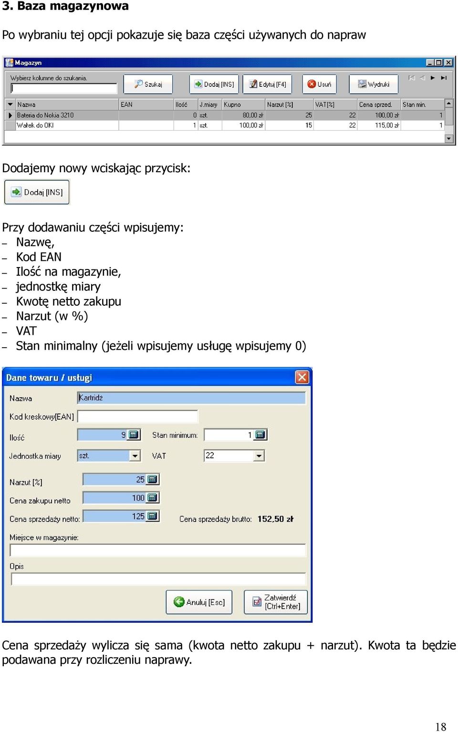This screenshot has height=732, width=458.
Task: Expand the VAT rate dropdown
Action: [259, 456]
